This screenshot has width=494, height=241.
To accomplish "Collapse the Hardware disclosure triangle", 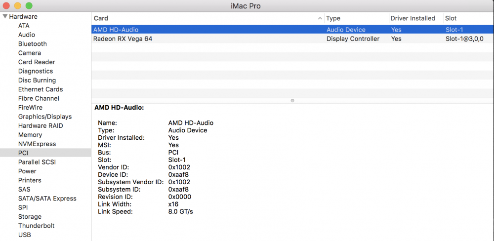I will click(5, 16).
